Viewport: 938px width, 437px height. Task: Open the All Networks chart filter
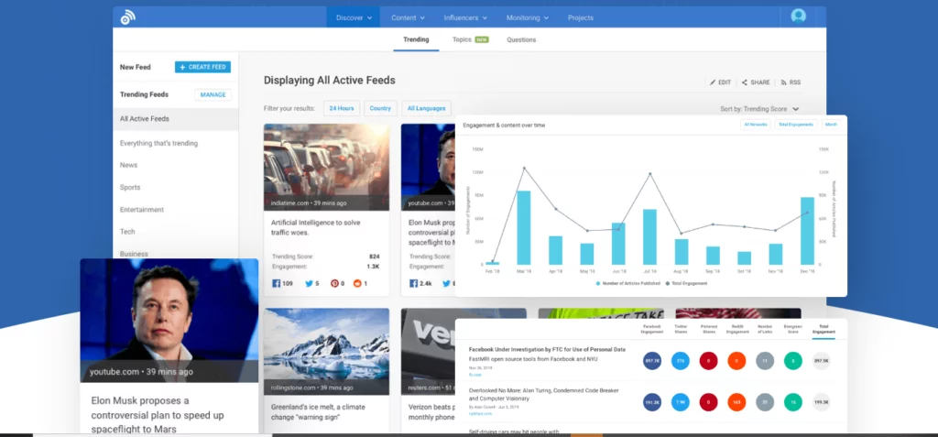756,125
